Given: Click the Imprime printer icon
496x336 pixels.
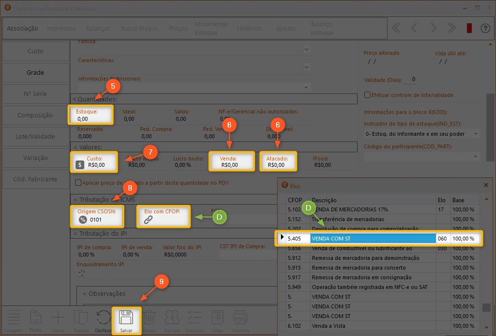Looking at the screenshot, I should (x=241, y=318).
